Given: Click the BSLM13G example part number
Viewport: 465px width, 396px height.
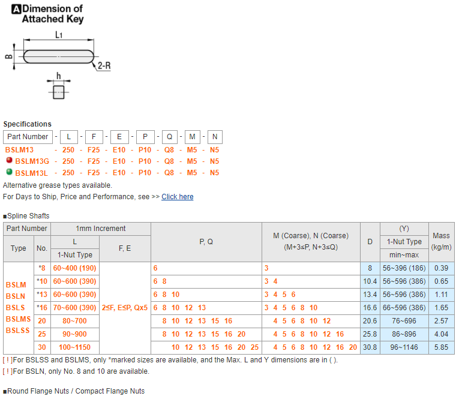Looking at the screenshot, I should click(x=32, y=161).
